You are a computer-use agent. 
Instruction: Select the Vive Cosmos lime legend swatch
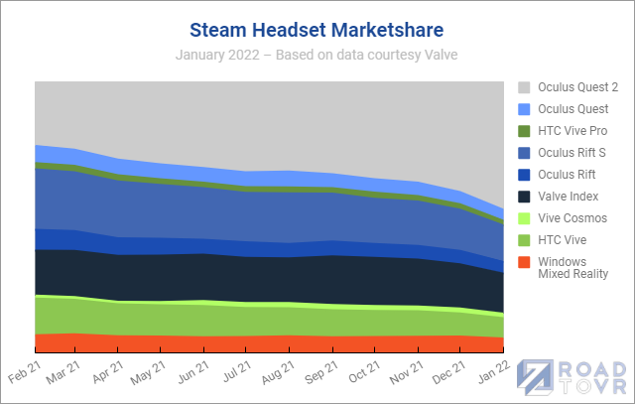tap(524, 218)
